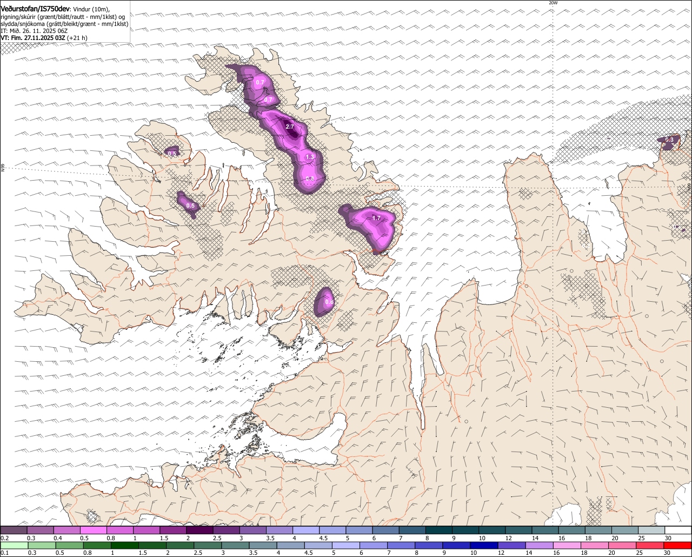Viewport: 692px width, 557px height.
Task: Click the 1.3 snowfall value on the map
Action: pos(310,157)
